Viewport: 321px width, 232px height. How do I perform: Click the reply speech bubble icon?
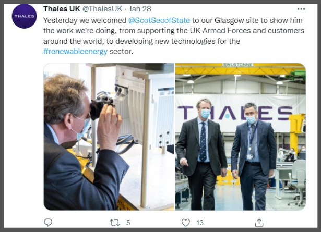[x=48, y=223]
